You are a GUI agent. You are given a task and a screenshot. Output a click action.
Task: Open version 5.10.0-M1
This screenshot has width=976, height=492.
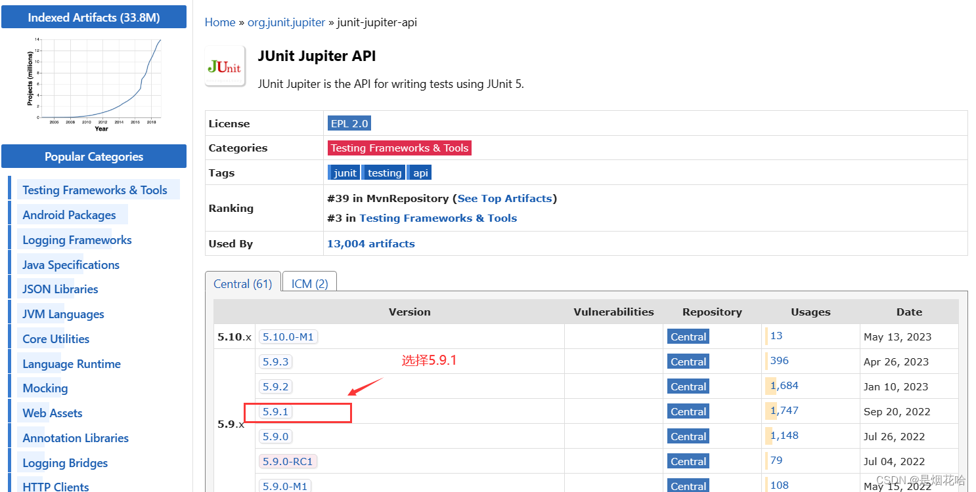(x=288, y=337)
